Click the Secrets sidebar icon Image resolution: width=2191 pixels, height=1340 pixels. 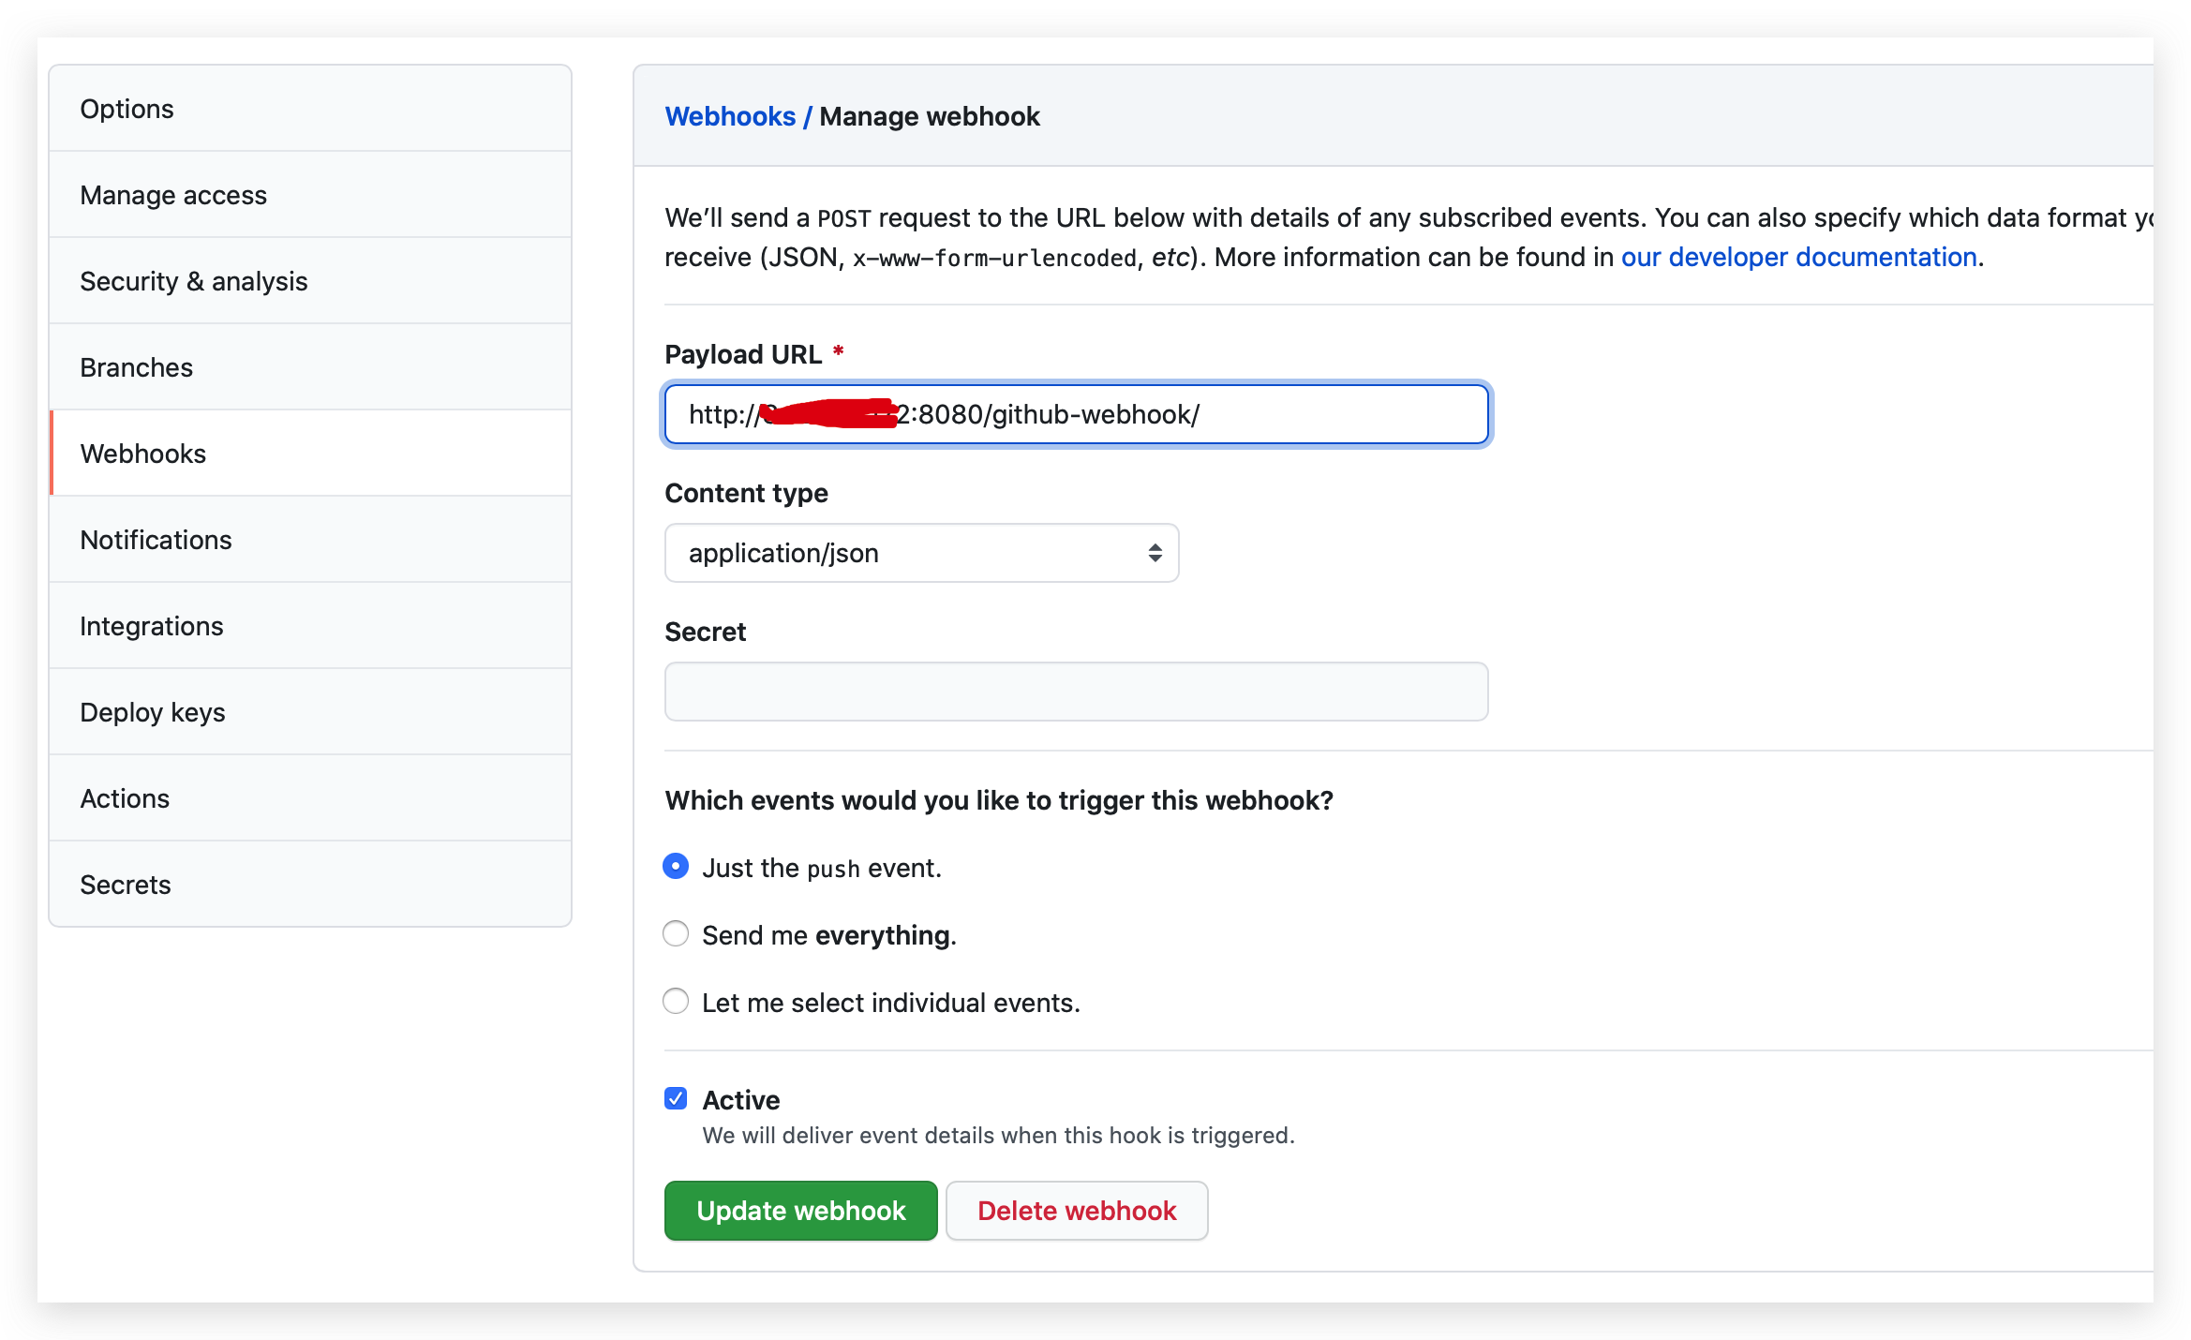(x=126, y=885)
